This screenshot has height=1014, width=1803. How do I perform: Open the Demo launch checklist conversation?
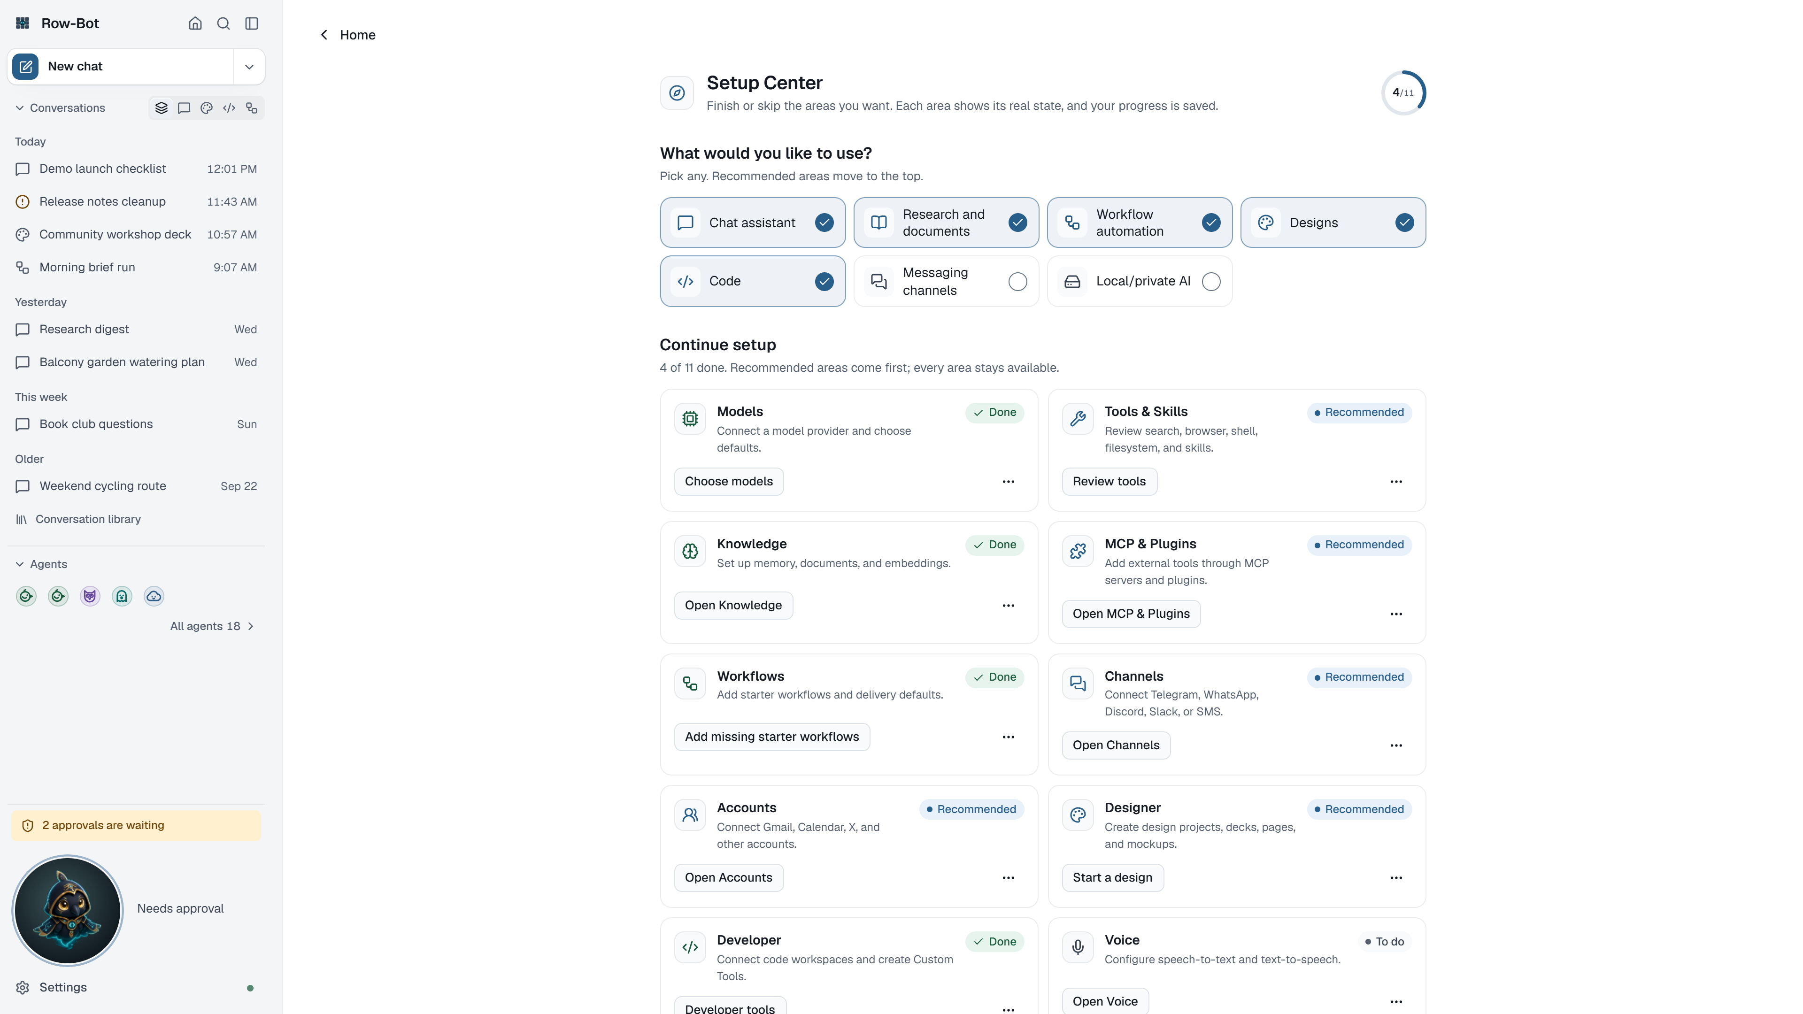click(136, 169)
